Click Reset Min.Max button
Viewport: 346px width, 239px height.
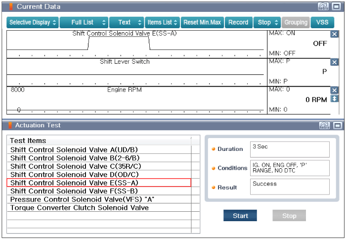[202, 22]
